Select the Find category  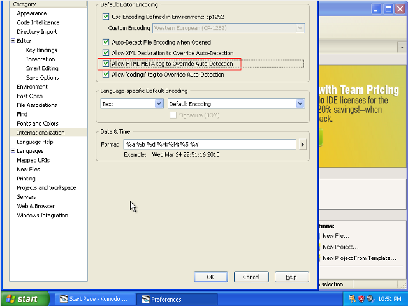22,114
